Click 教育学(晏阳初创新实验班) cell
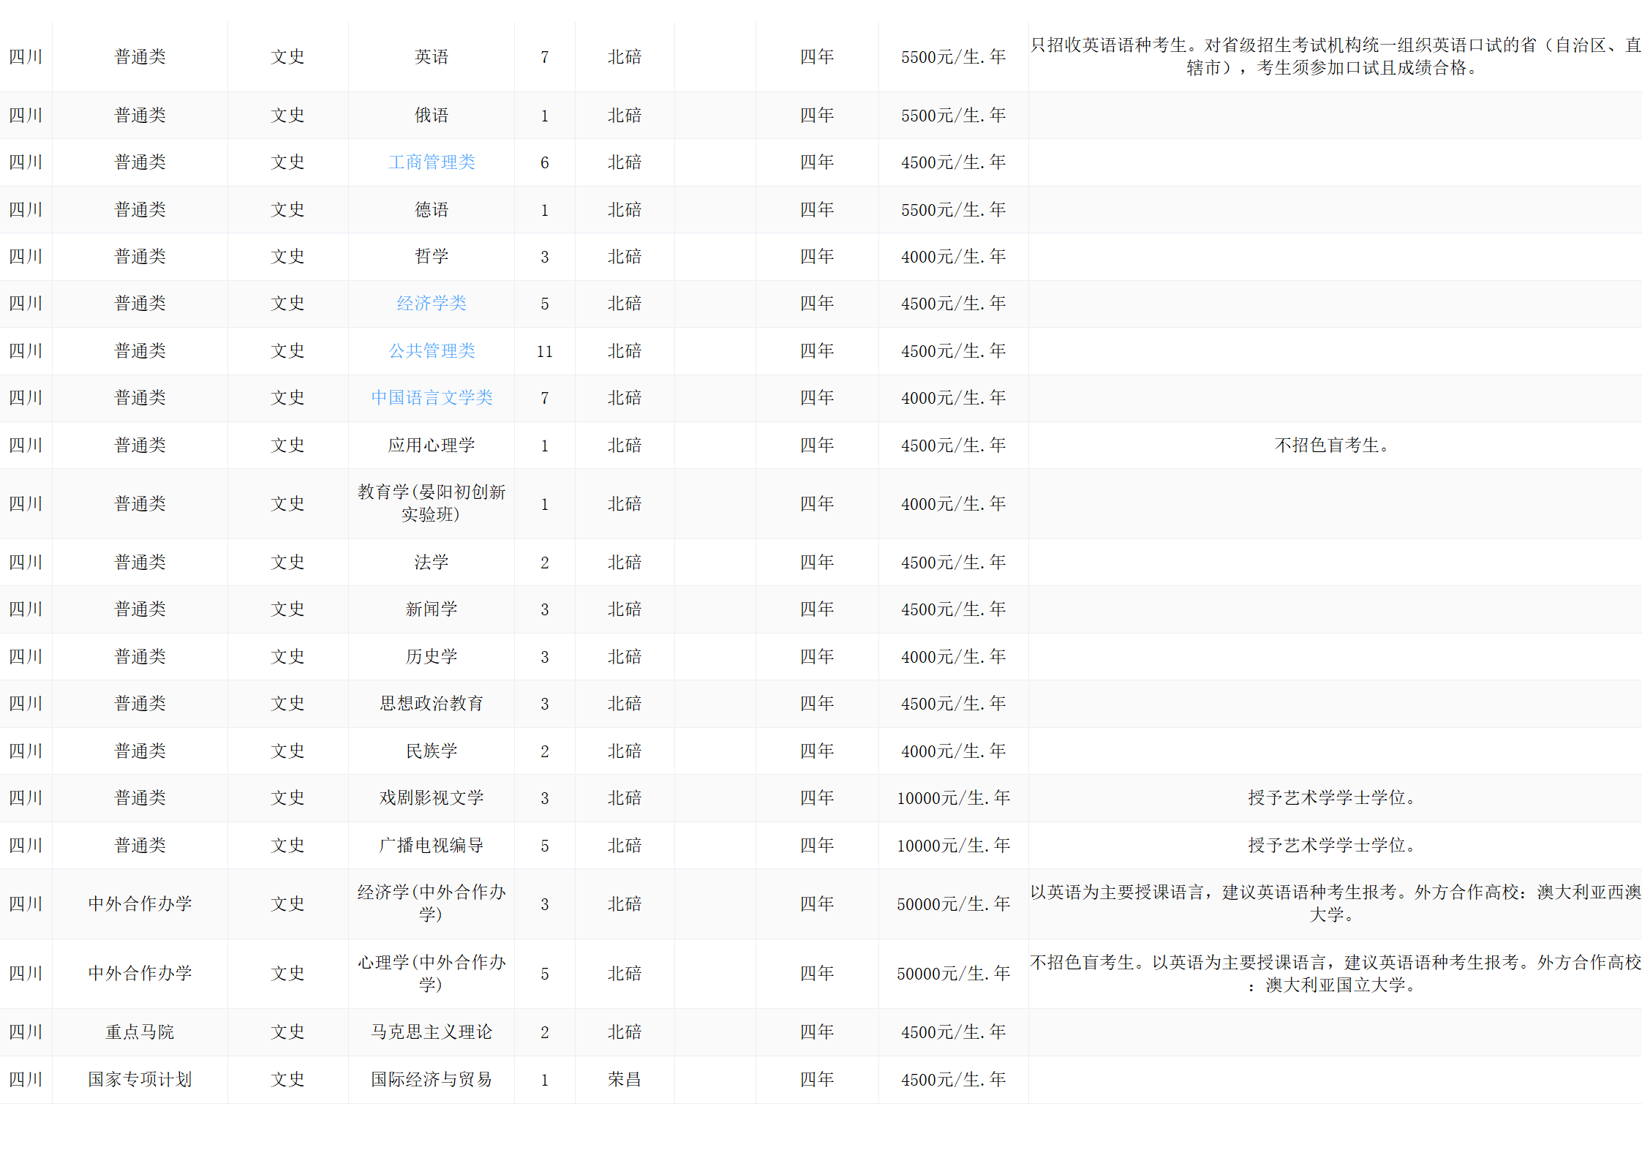The width and height of the screenshot is (1642, 1161). pos(432,503)
